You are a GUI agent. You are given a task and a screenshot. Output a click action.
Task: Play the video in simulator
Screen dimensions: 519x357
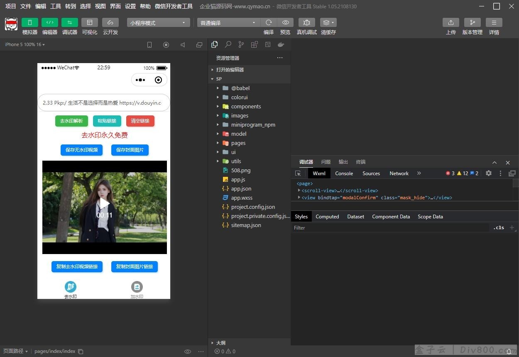(104, 204)
